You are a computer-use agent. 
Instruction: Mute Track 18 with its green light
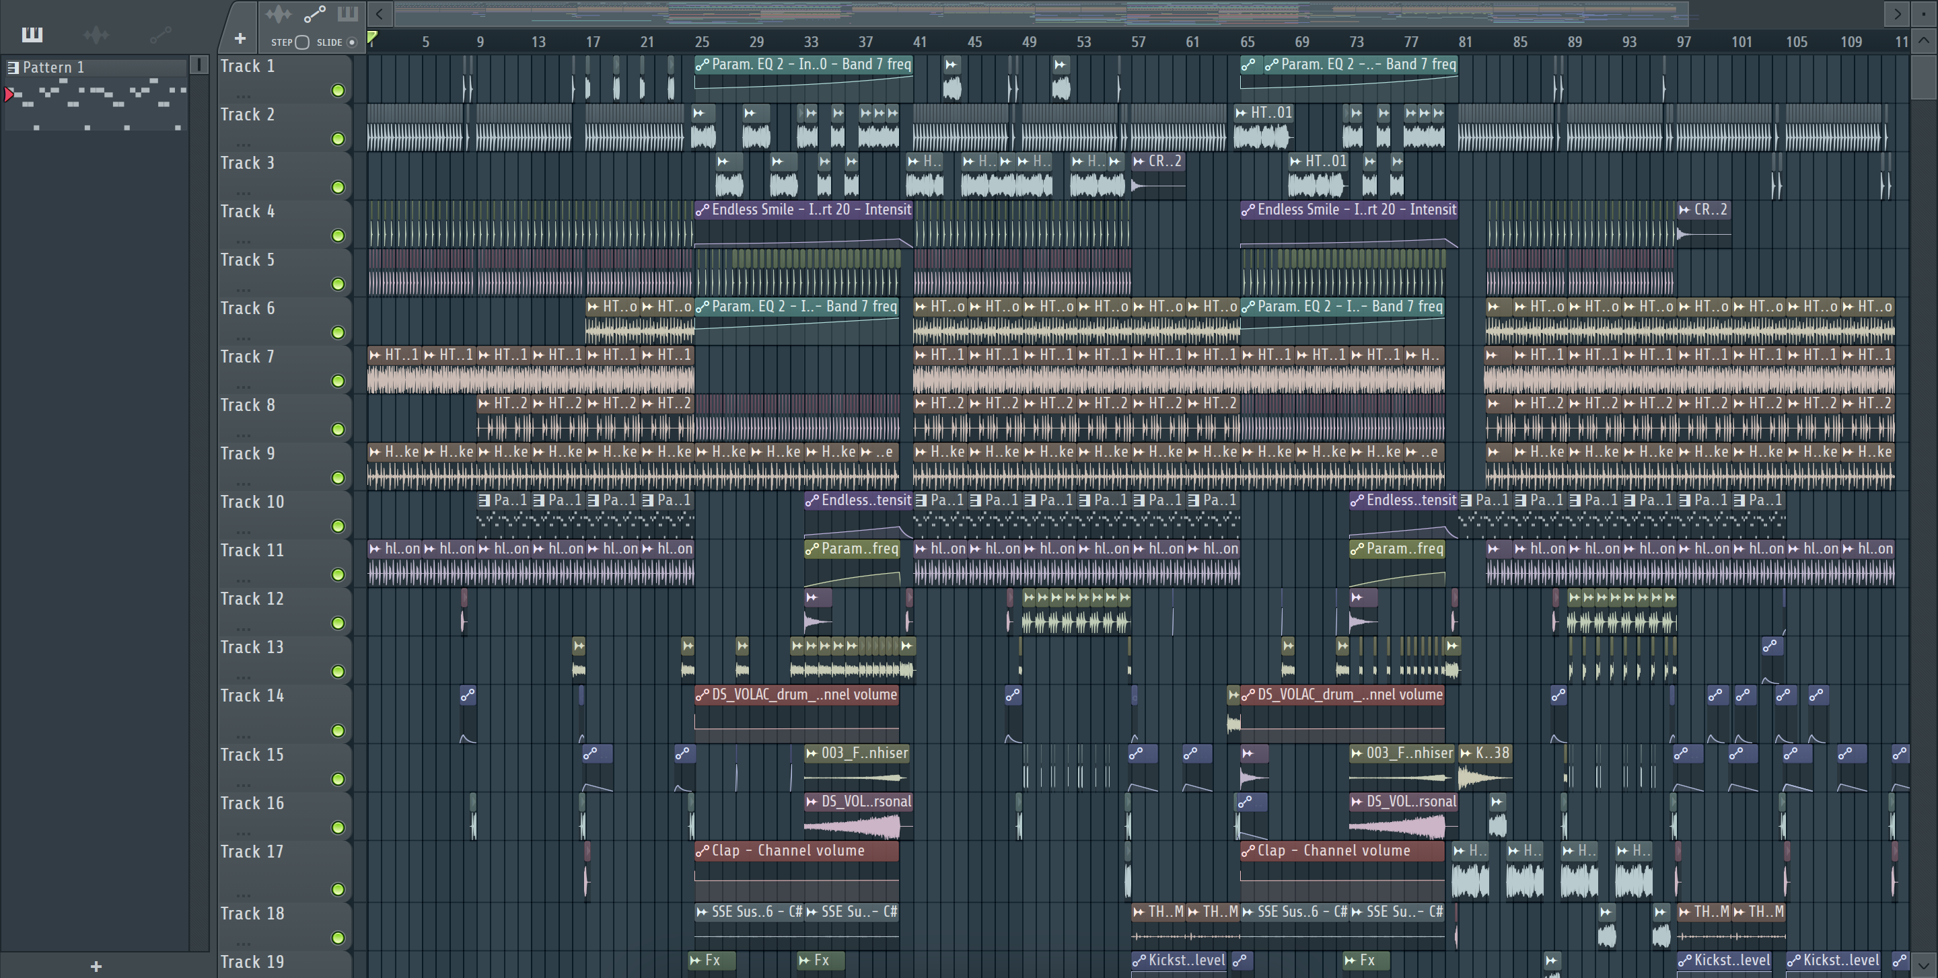338,938
